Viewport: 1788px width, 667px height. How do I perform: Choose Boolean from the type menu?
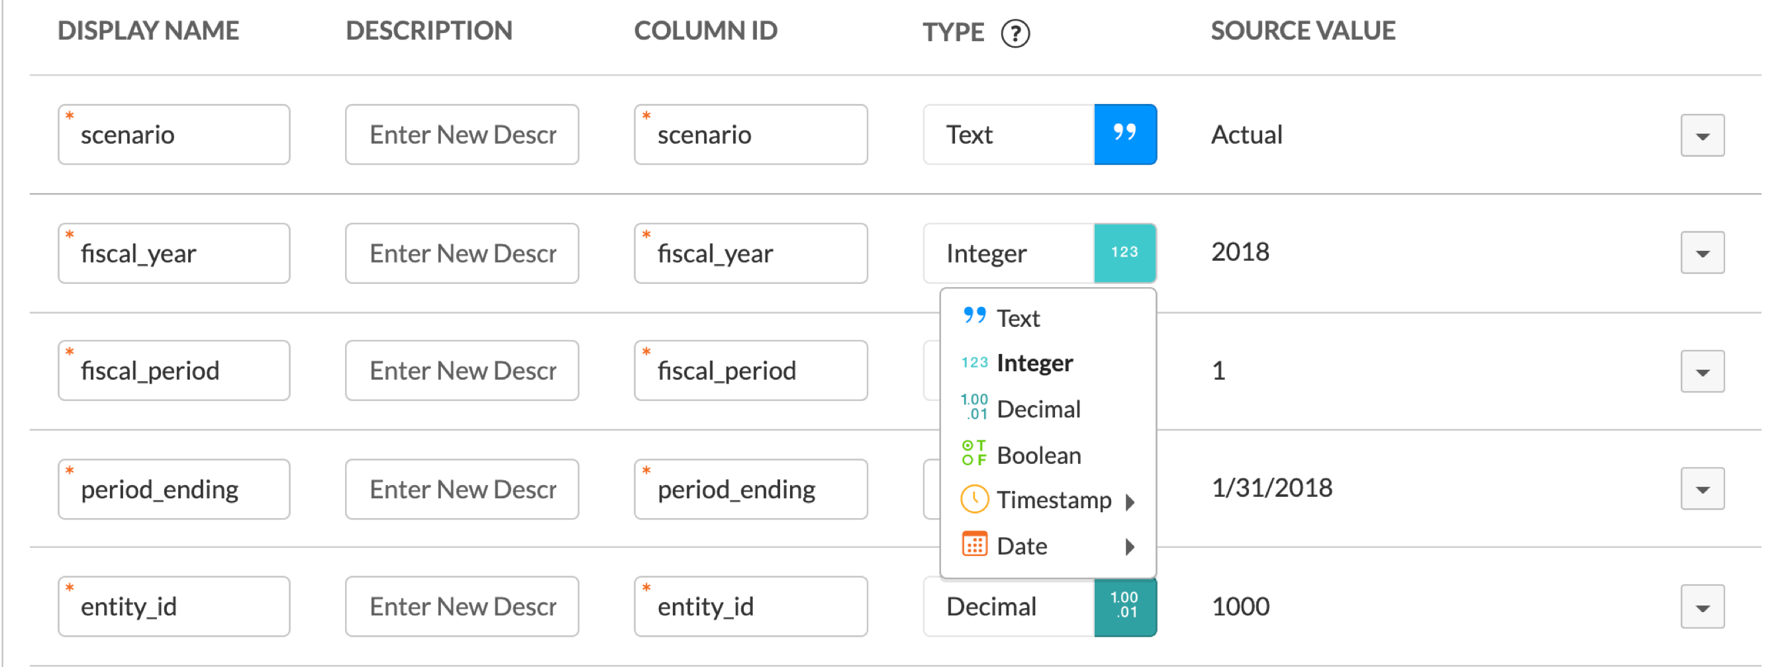pyautogui.click(x=1038, y=454)
